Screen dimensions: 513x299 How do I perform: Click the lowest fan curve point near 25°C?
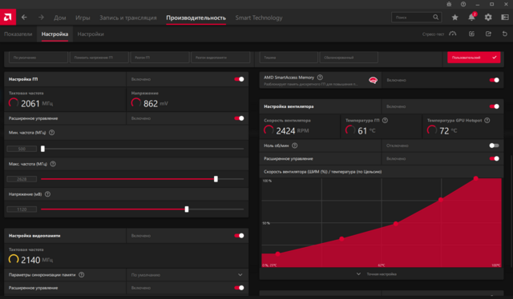[278, 253]
